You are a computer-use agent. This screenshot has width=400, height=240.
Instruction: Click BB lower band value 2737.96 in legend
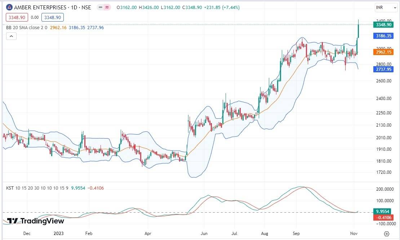click(x=95, y=27)
